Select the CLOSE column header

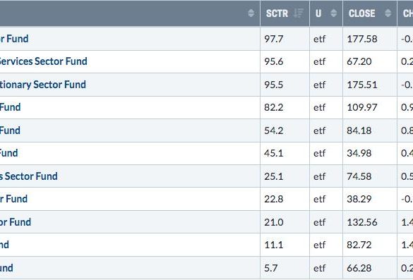point(370,13)
